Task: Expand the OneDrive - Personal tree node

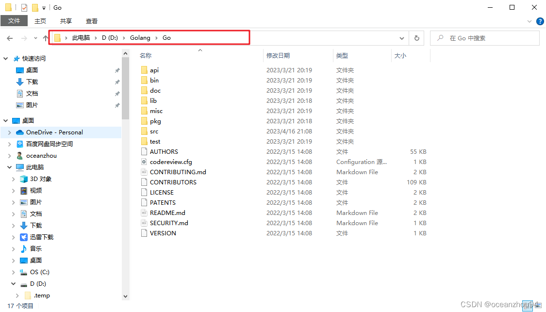Action: pyautogui.click(x=10, y=132)
